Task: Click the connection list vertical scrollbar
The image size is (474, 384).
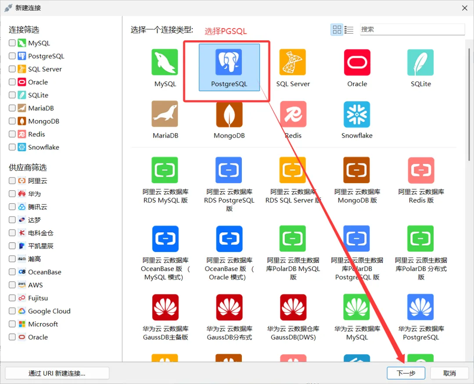Action: pos(469,104)
